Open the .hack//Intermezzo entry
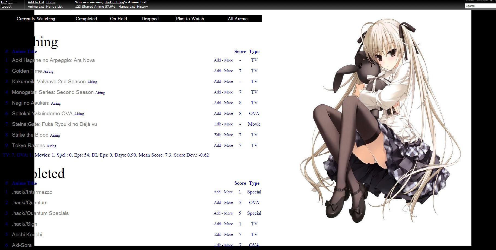Image resolution: width=496 pixels, height=250 pixels. pos(32,192)
